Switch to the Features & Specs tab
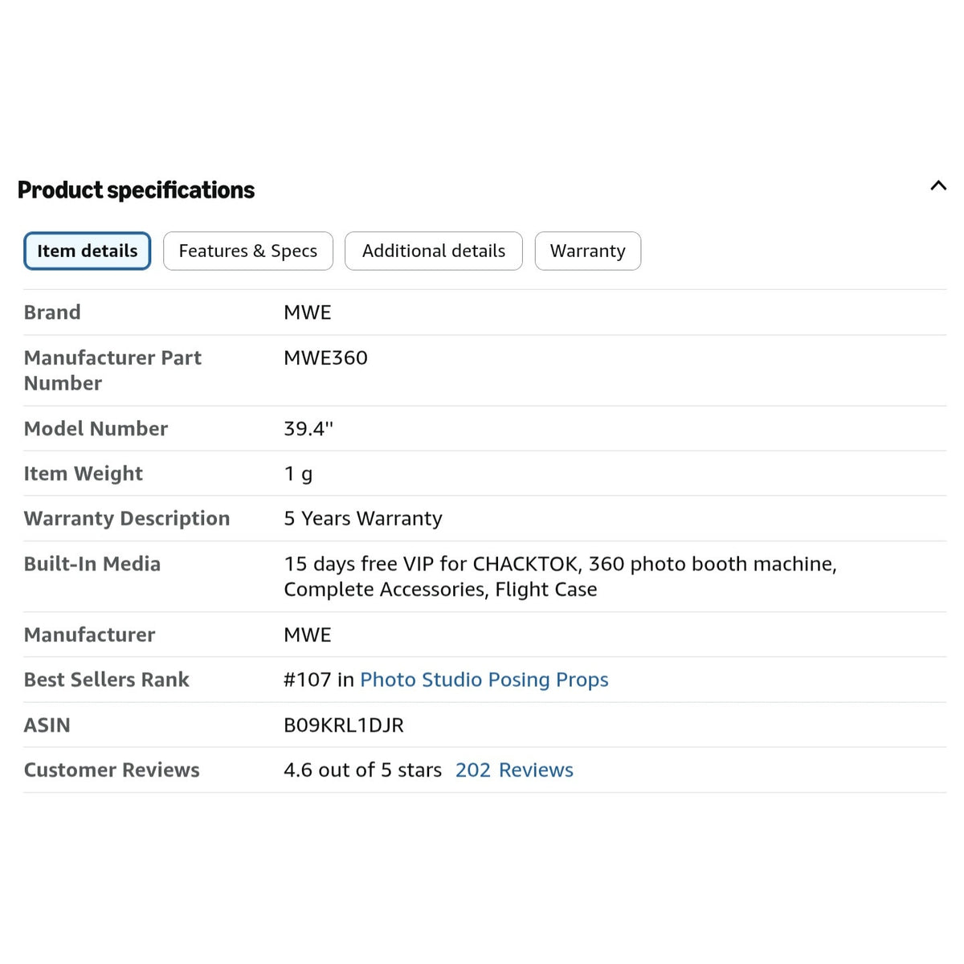This screenshot has width=964, height=964. [x=248, y=251]
